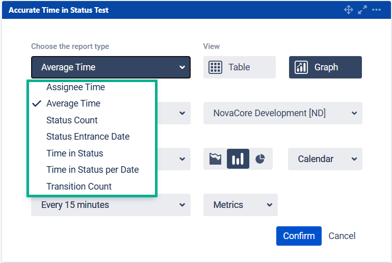Image resolution: width=392 pixels, height=263 pixels.
Task: Open the Metrics dropdown
Action: click(240, 205)
